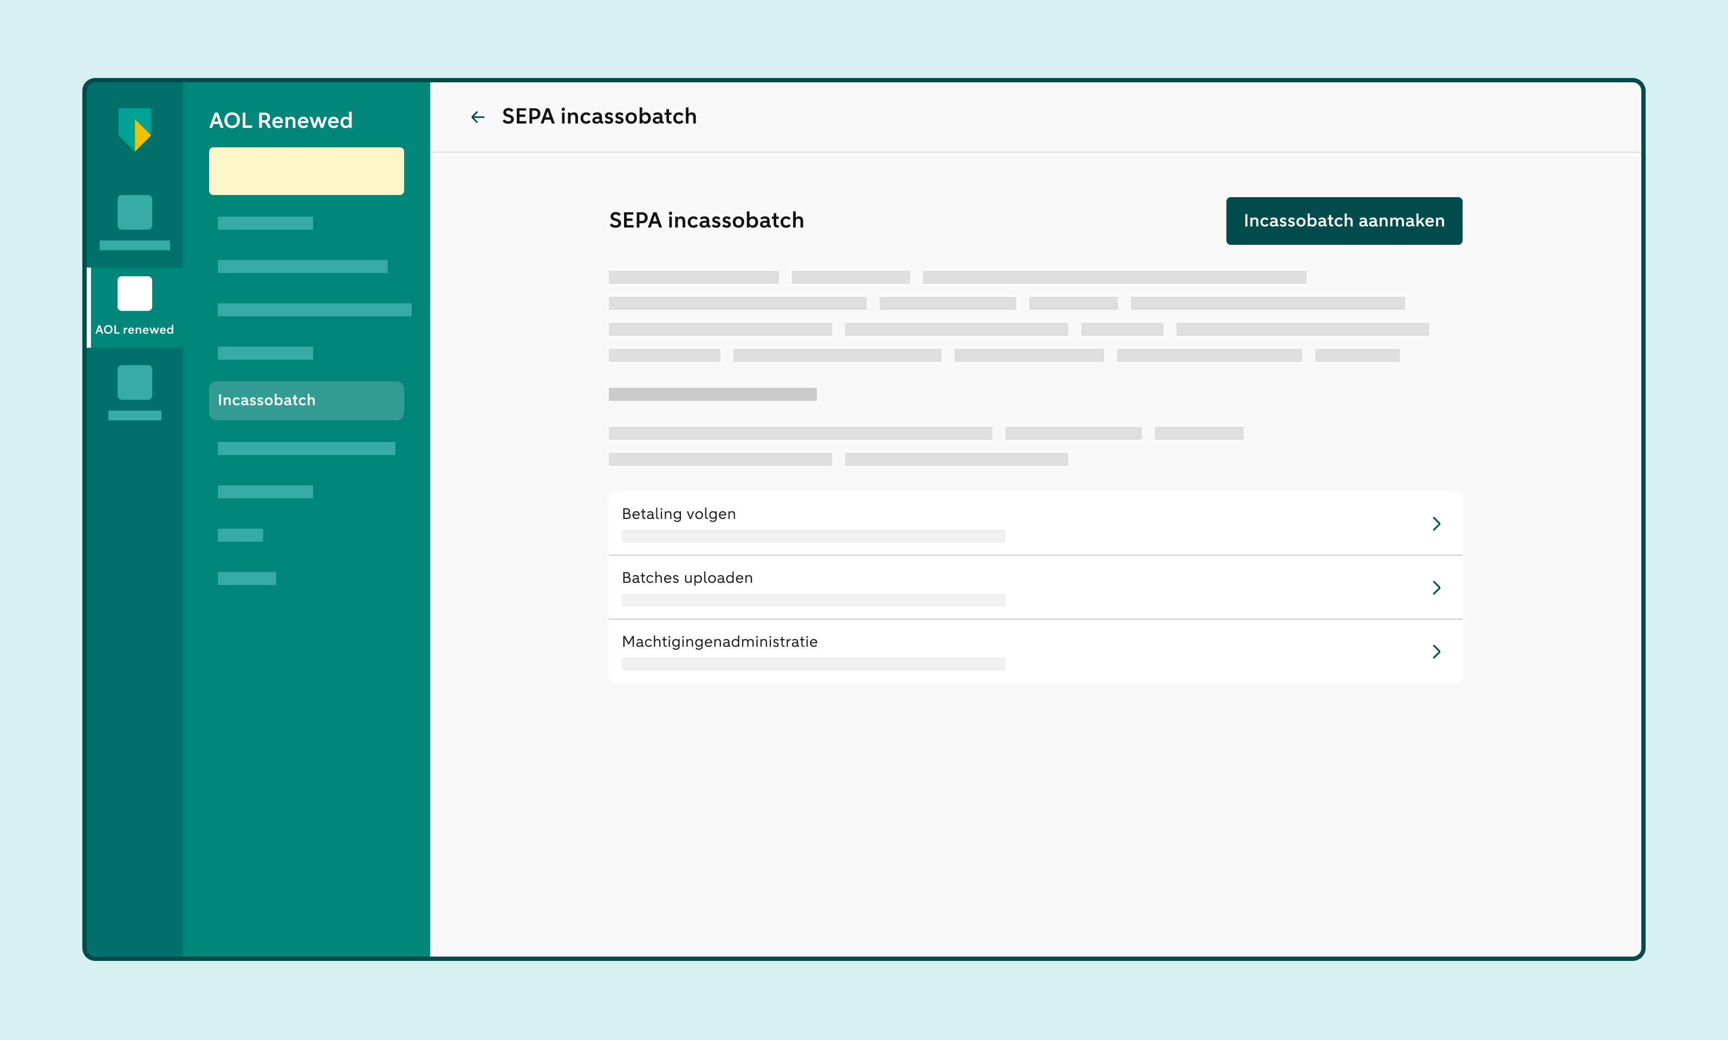
Task: Go back using the left arrow icon
Action: click(478, 117)
